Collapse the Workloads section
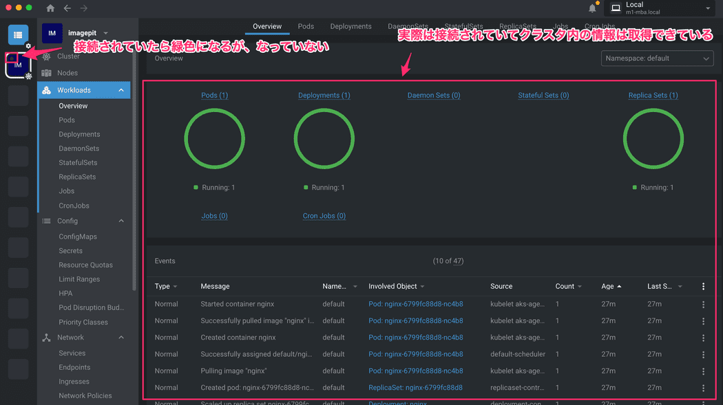This screenshot has height=405, width=723. coord(121,90)
